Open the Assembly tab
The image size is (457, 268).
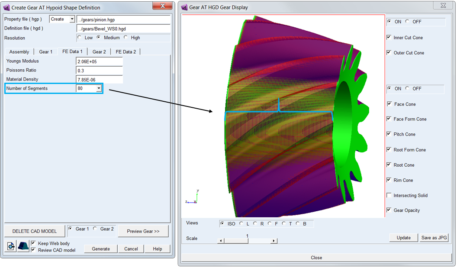pyautogui.click(x=19, y=52)
